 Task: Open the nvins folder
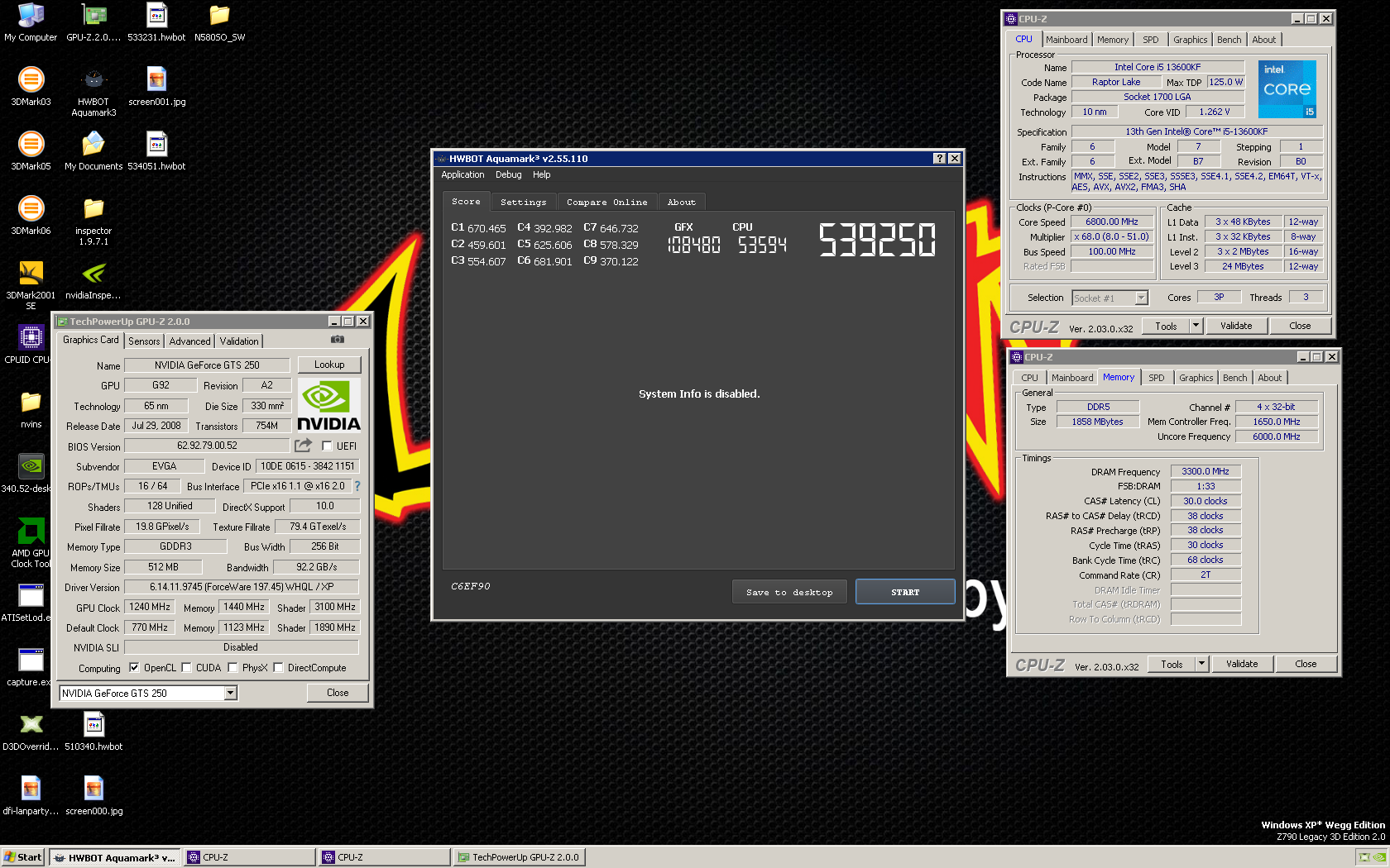[x=31, y=409]
